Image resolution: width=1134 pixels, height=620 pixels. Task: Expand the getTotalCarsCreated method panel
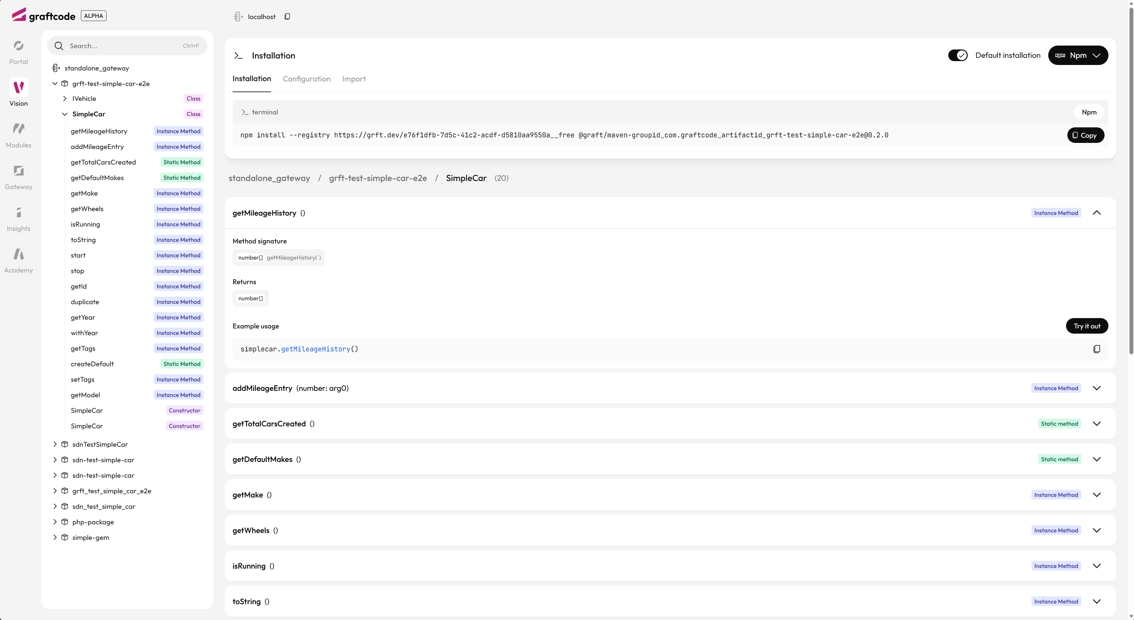[1096, 424]
